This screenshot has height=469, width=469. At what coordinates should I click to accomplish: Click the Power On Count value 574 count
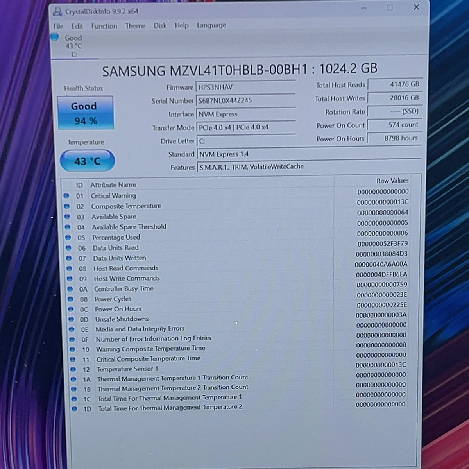coord(394,125)
